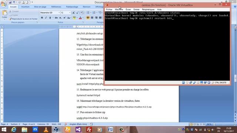Open the Office button in Word

click(x=3, y=4)
